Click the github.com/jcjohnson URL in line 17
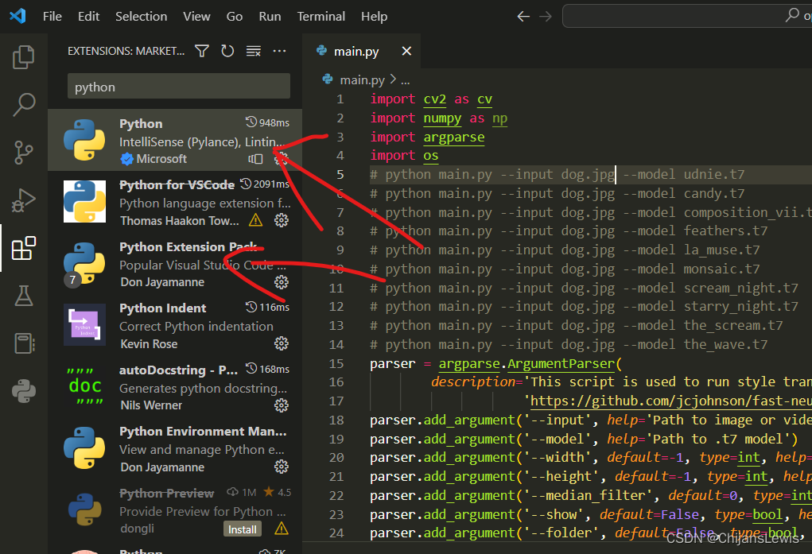Screen dimensions: 812x554 [671, 401]
